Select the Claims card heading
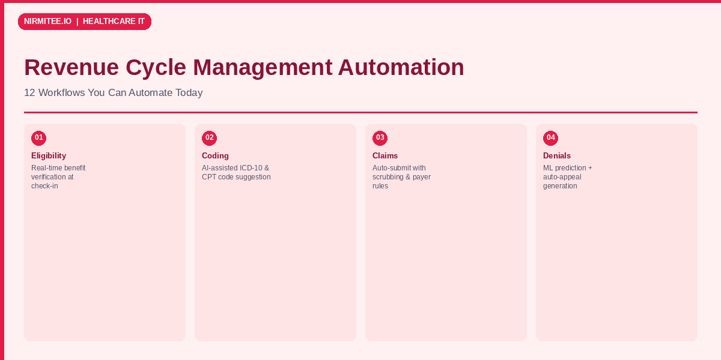 pos(385,156)
